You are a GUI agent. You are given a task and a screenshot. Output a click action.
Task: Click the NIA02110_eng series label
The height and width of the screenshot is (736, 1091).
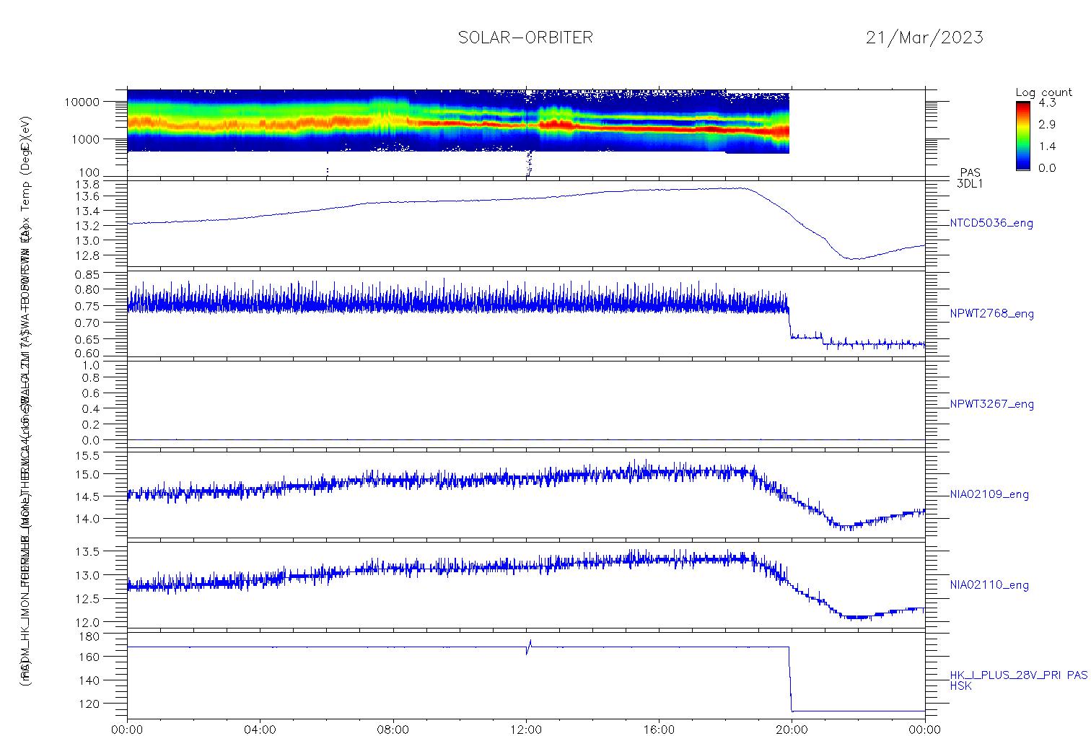coord(989,585)
